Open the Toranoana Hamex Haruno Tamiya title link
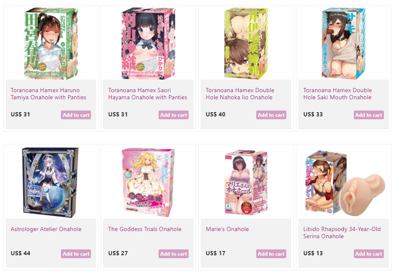Image resolution: width=396 pixels, height=274 pixels. coord(48,93)
